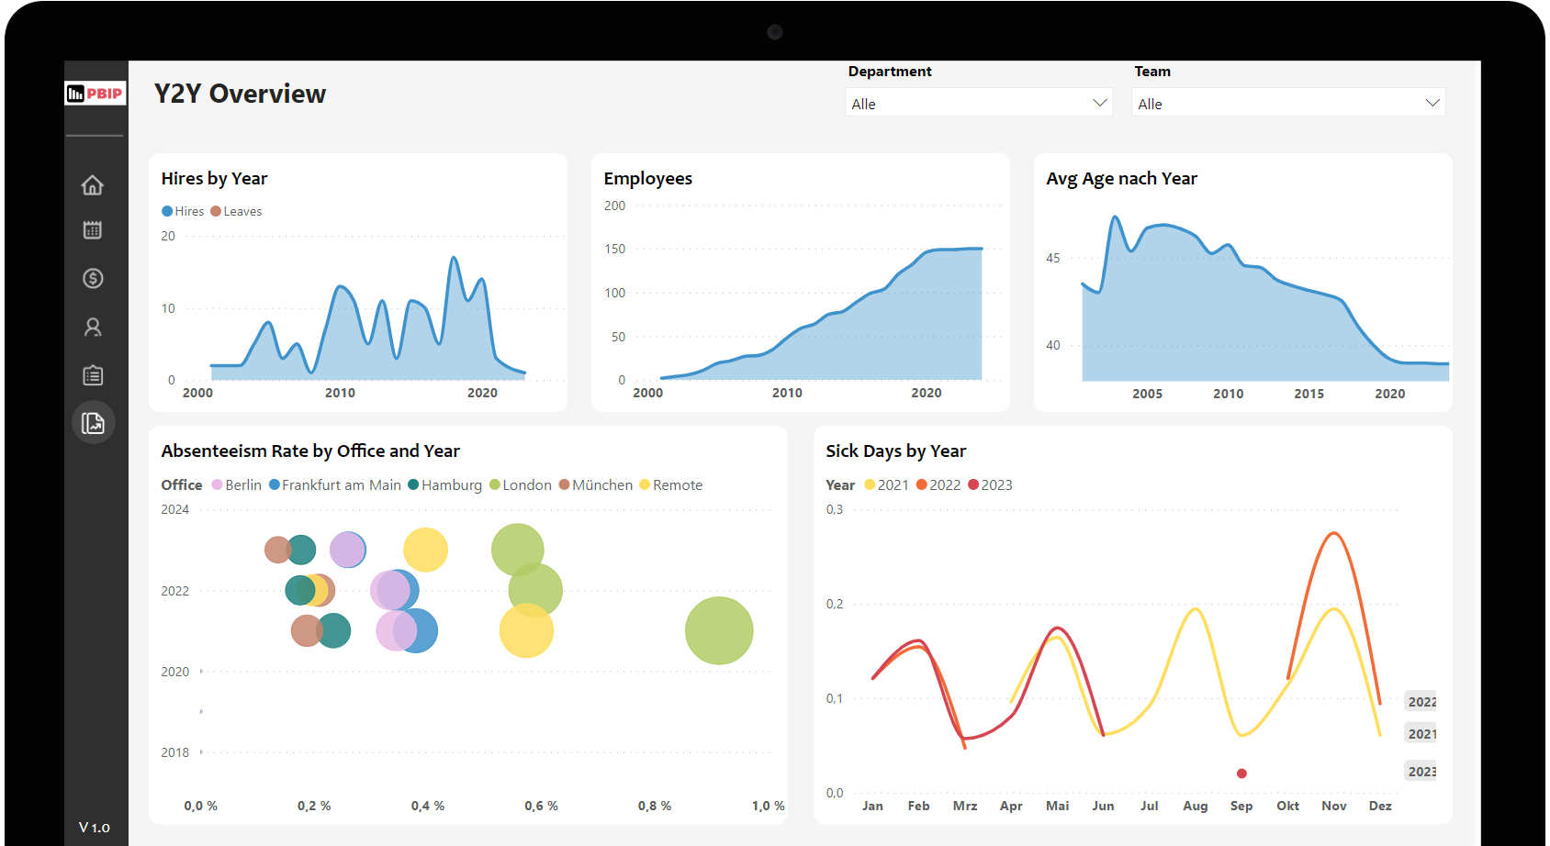Open the Department dropdown

click(x=979, y=103)
